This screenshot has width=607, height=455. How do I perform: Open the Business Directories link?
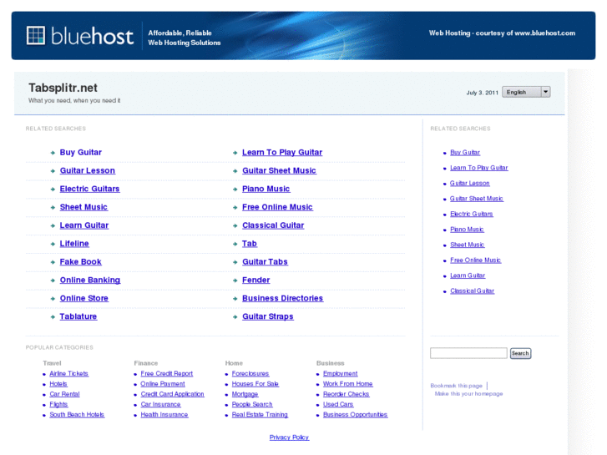282,298
